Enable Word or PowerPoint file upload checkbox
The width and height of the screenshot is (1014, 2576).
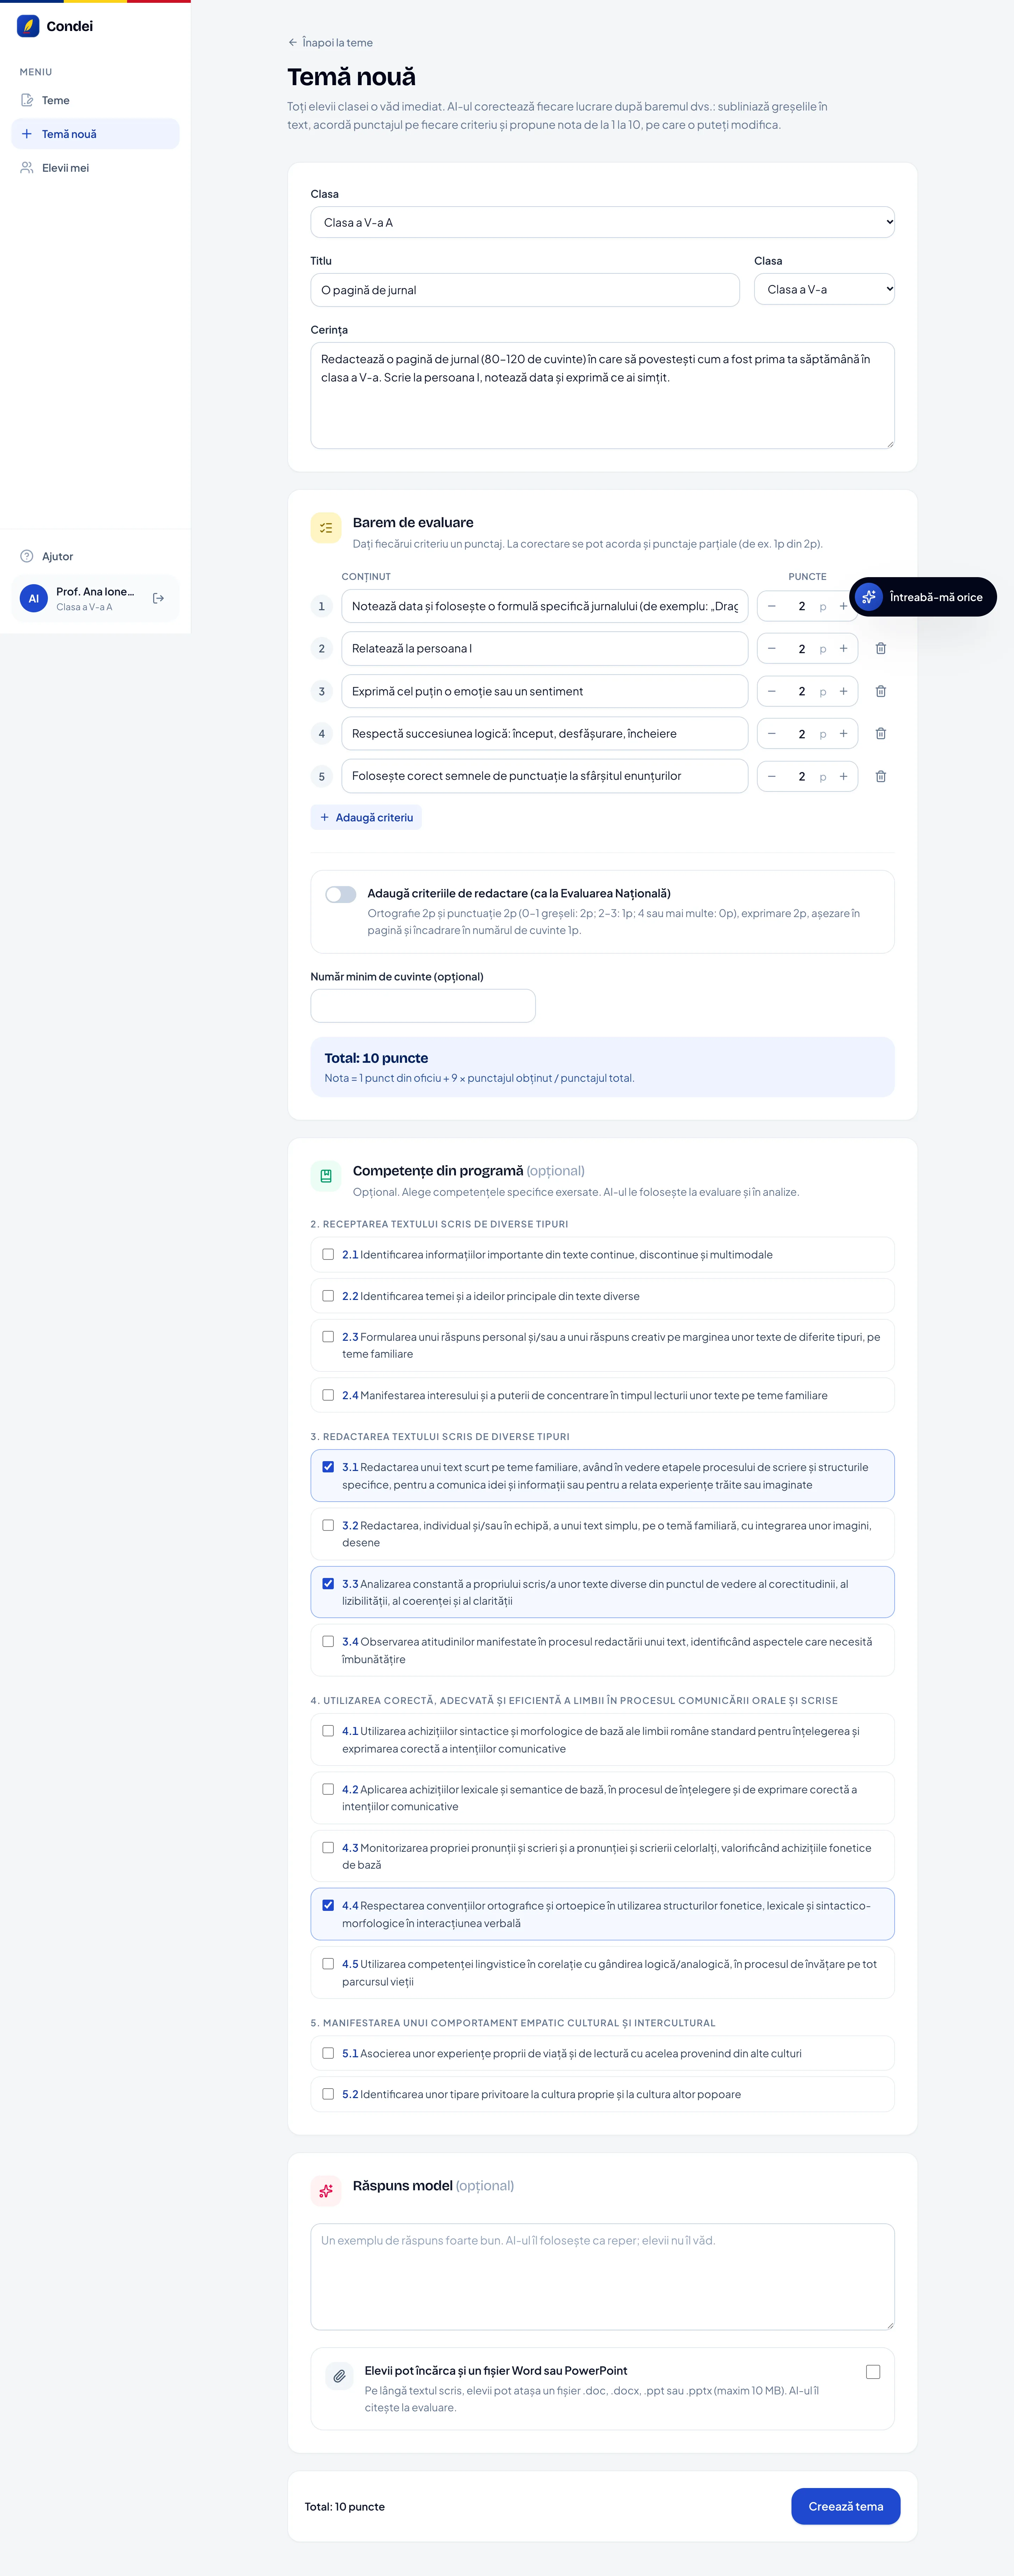[x=873, y=2372]
